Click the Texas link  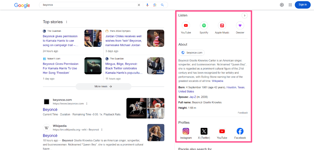click(x=241, y=87)
